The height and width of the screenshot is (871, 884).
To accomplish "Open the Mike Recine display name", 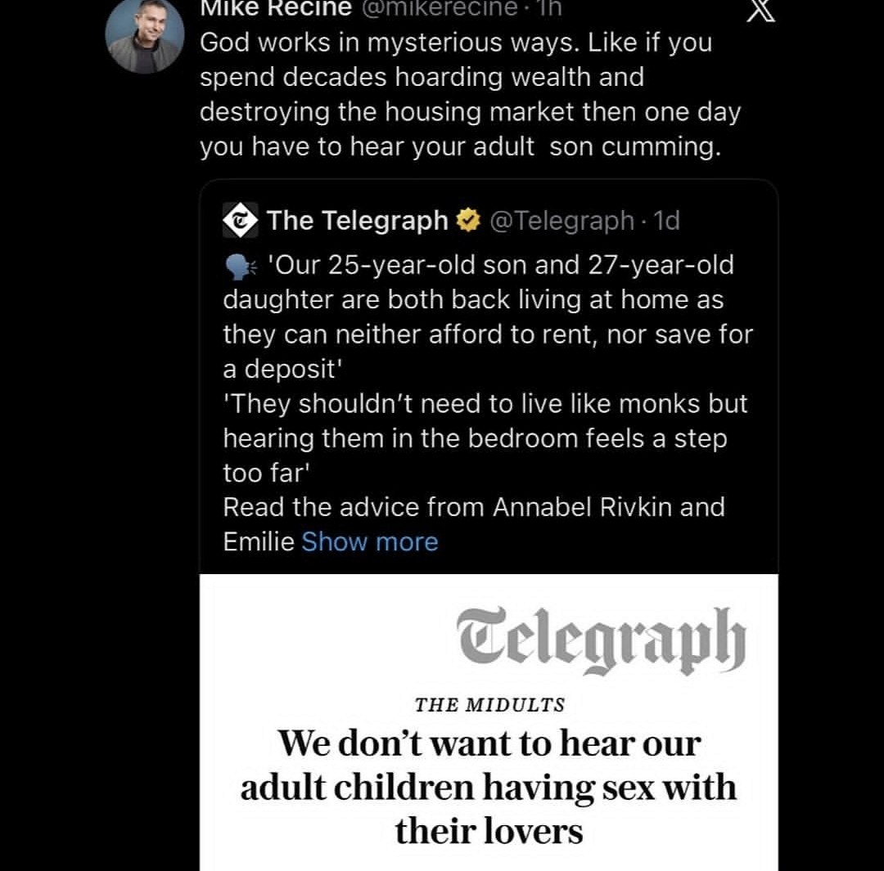I will point(277,8).
